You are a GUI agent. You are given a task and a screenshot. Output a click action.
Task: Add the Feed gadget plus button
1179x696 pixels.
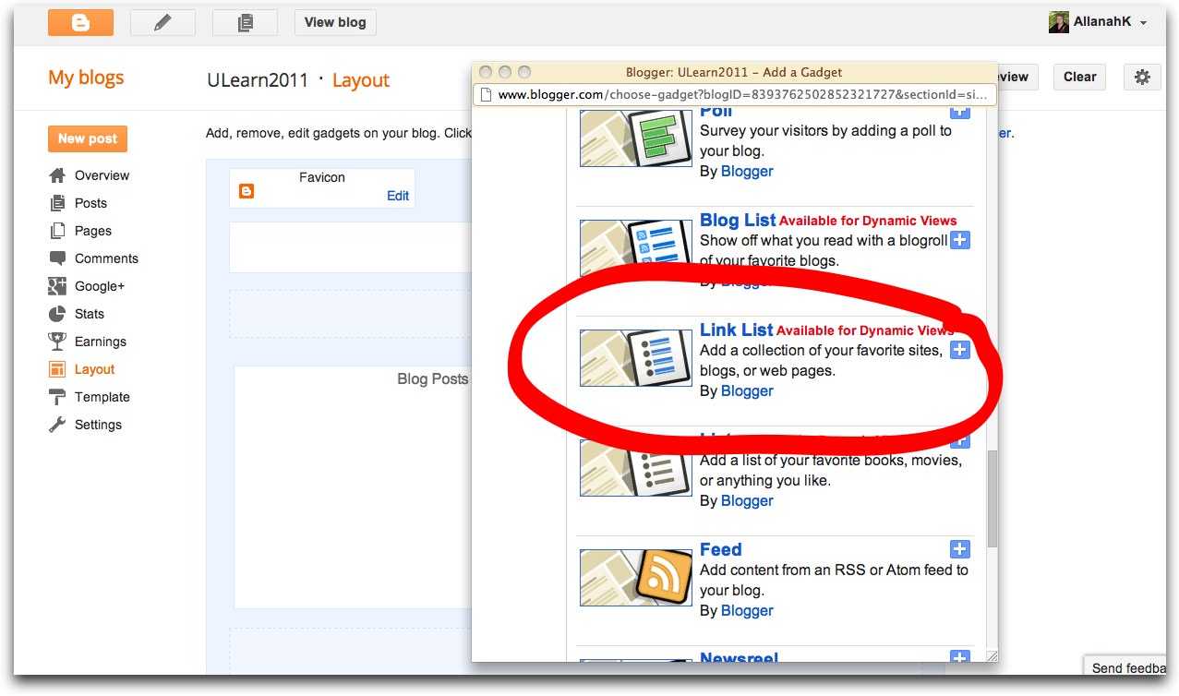pos(960,549)
